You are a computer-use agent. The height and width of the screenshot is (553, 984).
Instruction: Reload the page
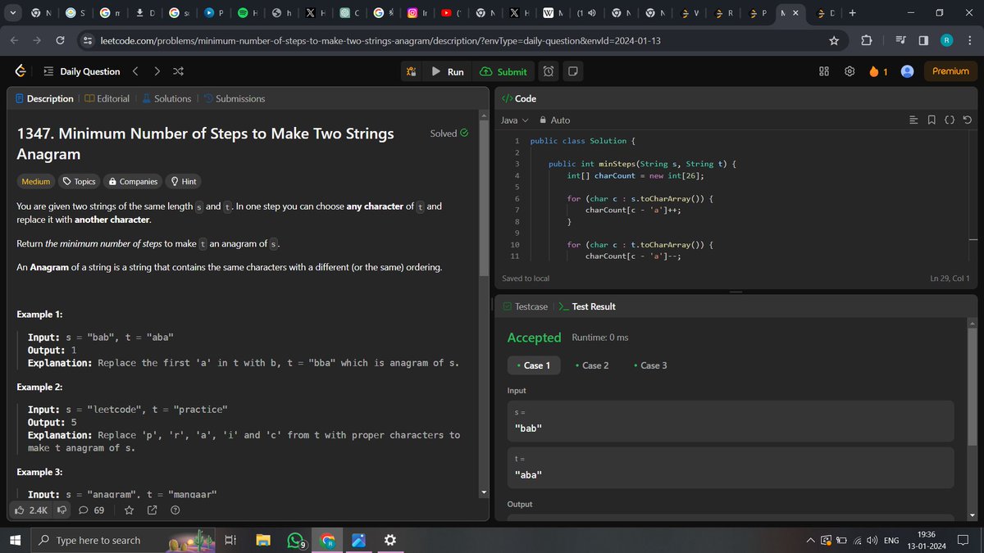61,40
